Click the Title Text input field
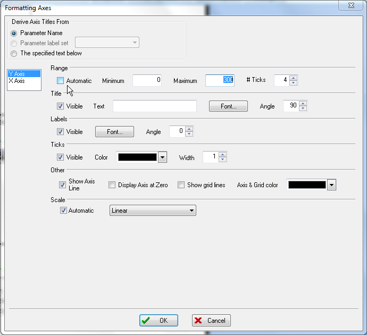This screenshot has width=367, height=335. pos(155,106)
